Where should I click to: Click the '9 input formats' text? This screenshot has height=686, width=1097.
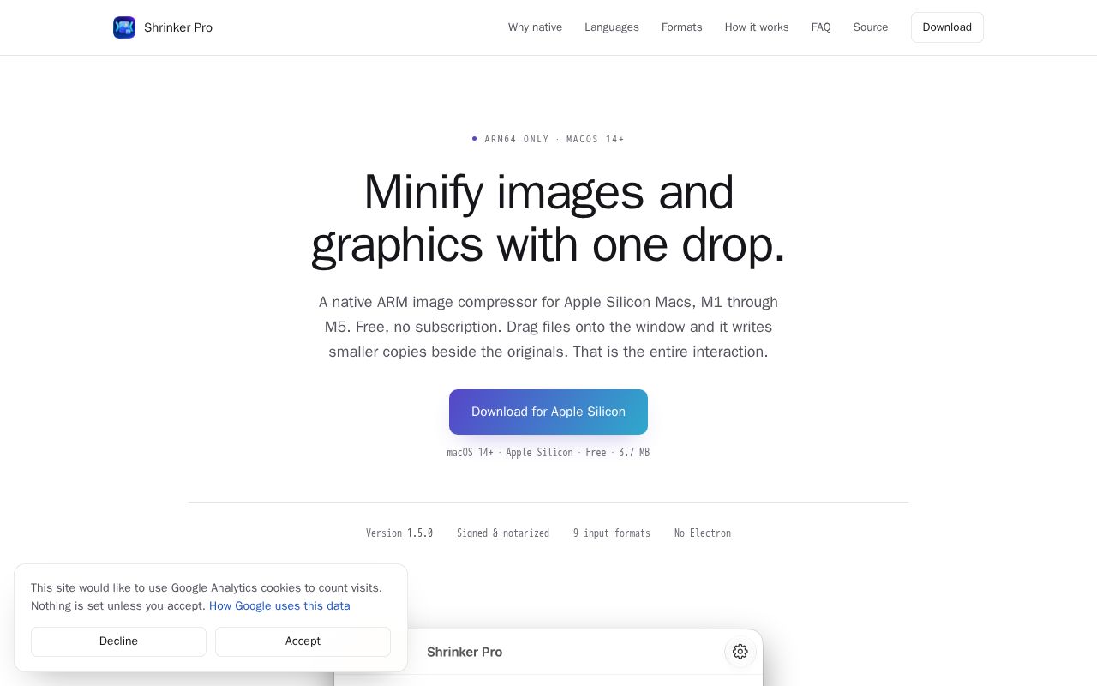tap(612, 533)
